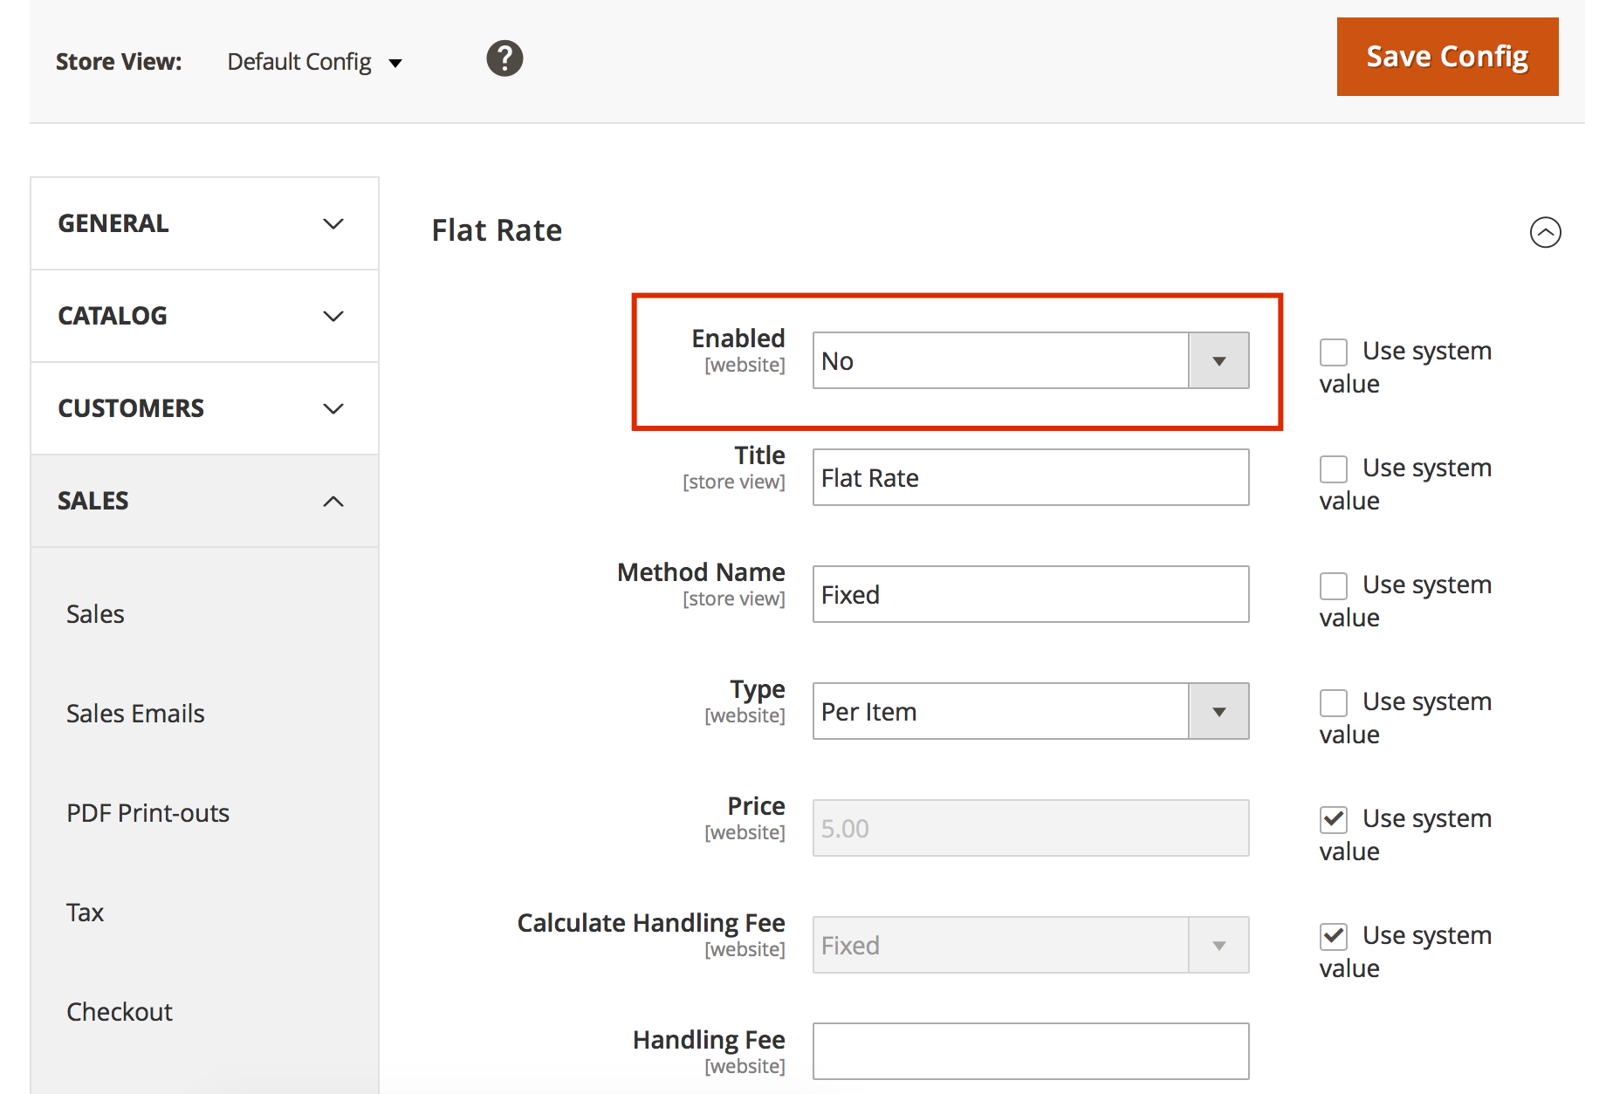This screenshot has height=1094, width=1599.
Task: Click the Handling Fee input field
Action: tap(1030, 1051)
